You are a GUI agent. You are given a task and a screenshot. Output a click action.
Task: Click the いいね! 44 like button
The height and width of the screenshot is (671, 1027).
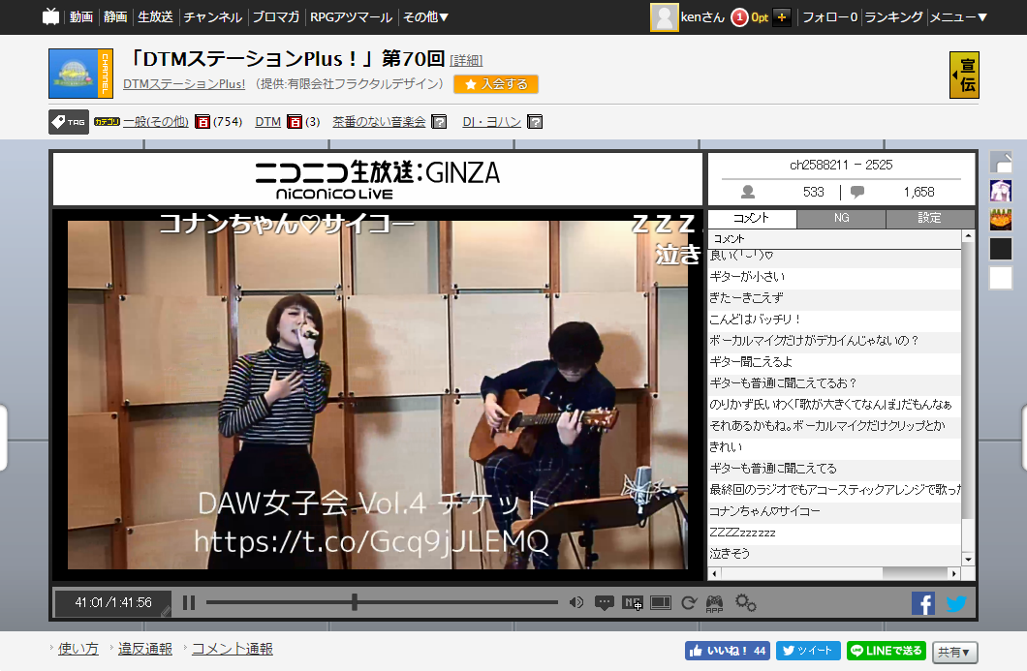[x=728, y=651]
